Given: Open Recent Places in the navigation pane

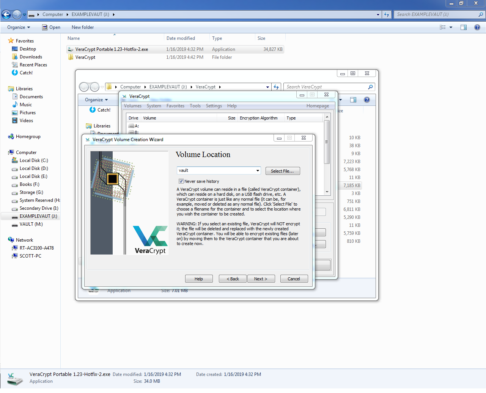Looking at the screenshot, I should [33, 65].
